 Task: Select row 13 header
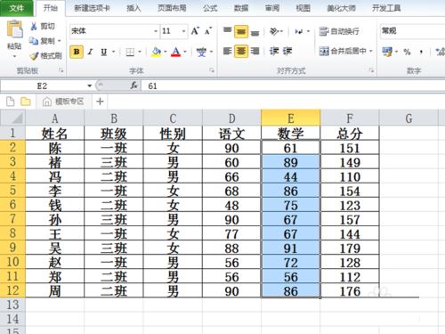(12, 305)
